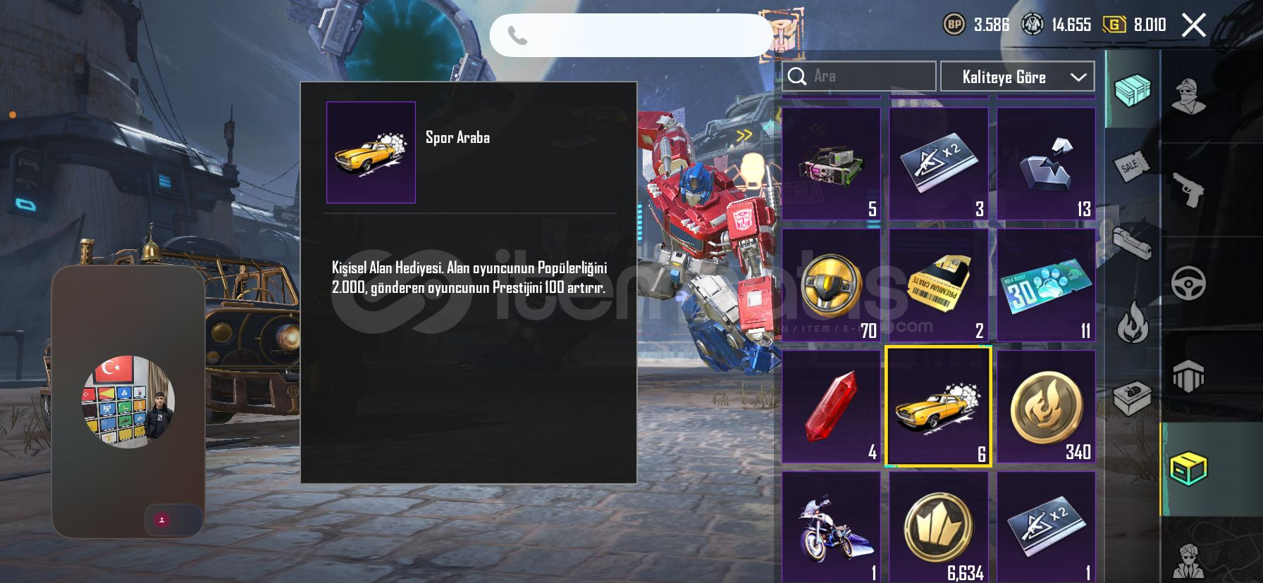The image size is (1263, 583).
Task: Select the 30 paw ticket item
Action: [1046, 285]
